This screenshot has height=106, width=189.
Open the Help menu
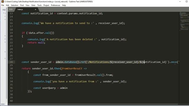coord(64,5)
